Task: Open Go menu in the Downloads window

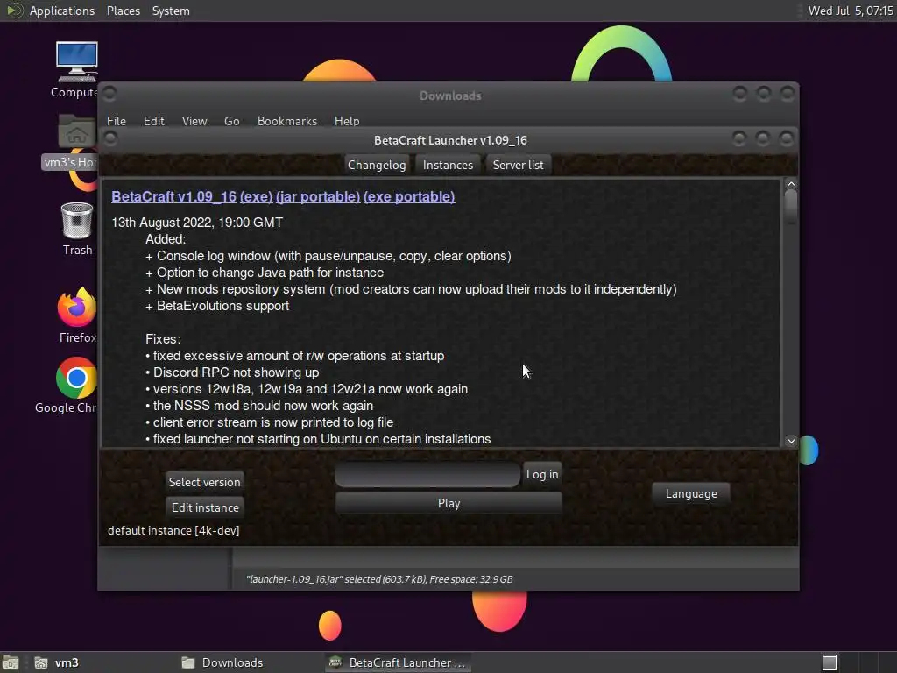Action: [231, 121]
